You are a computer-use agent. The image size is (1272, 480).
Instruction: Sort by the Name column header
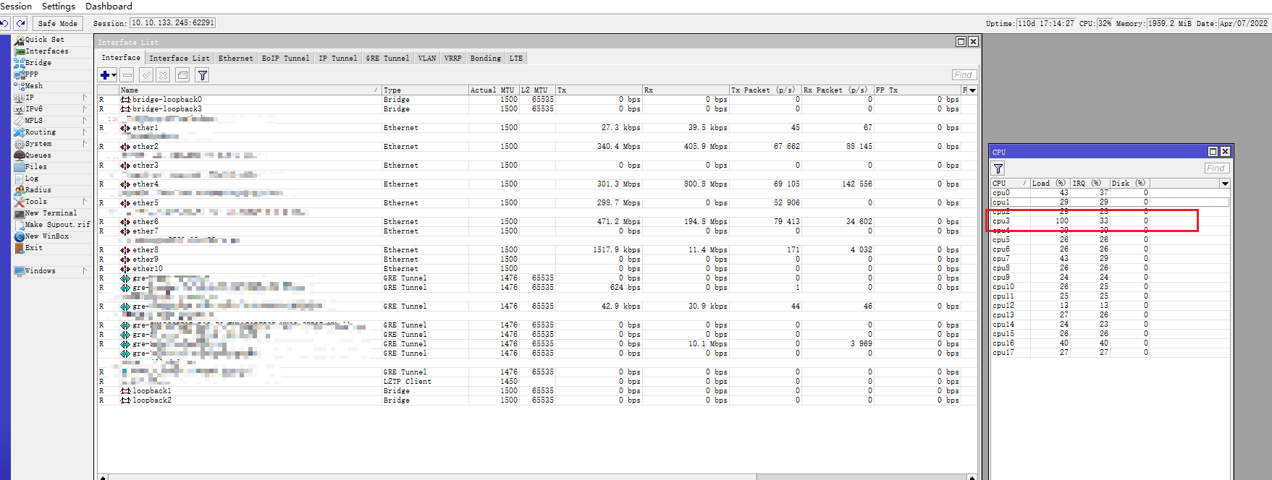pos(250,90)
